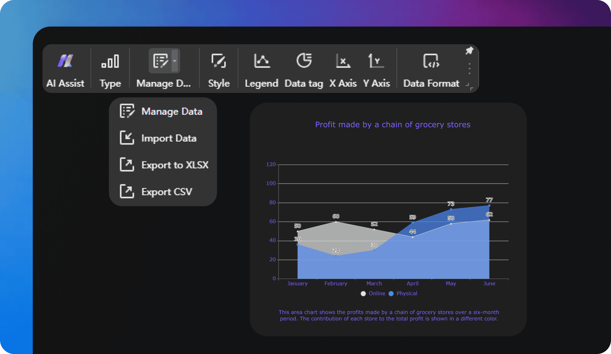Select Import Data option
The height and width of the screenshot is (354, 611).
tap(168, 138)
